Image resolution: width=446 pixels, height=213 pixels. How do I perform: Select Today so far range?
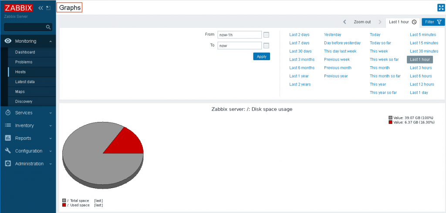click(x=380, y=43)
